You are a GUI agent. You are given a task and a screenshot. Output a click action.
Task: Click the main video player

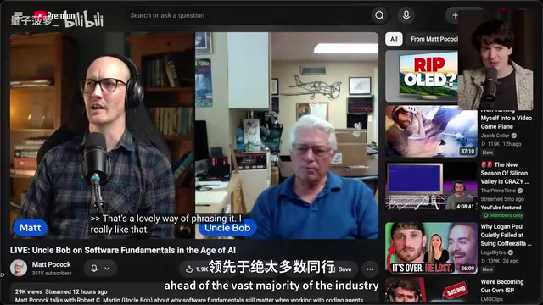point(194,136)
